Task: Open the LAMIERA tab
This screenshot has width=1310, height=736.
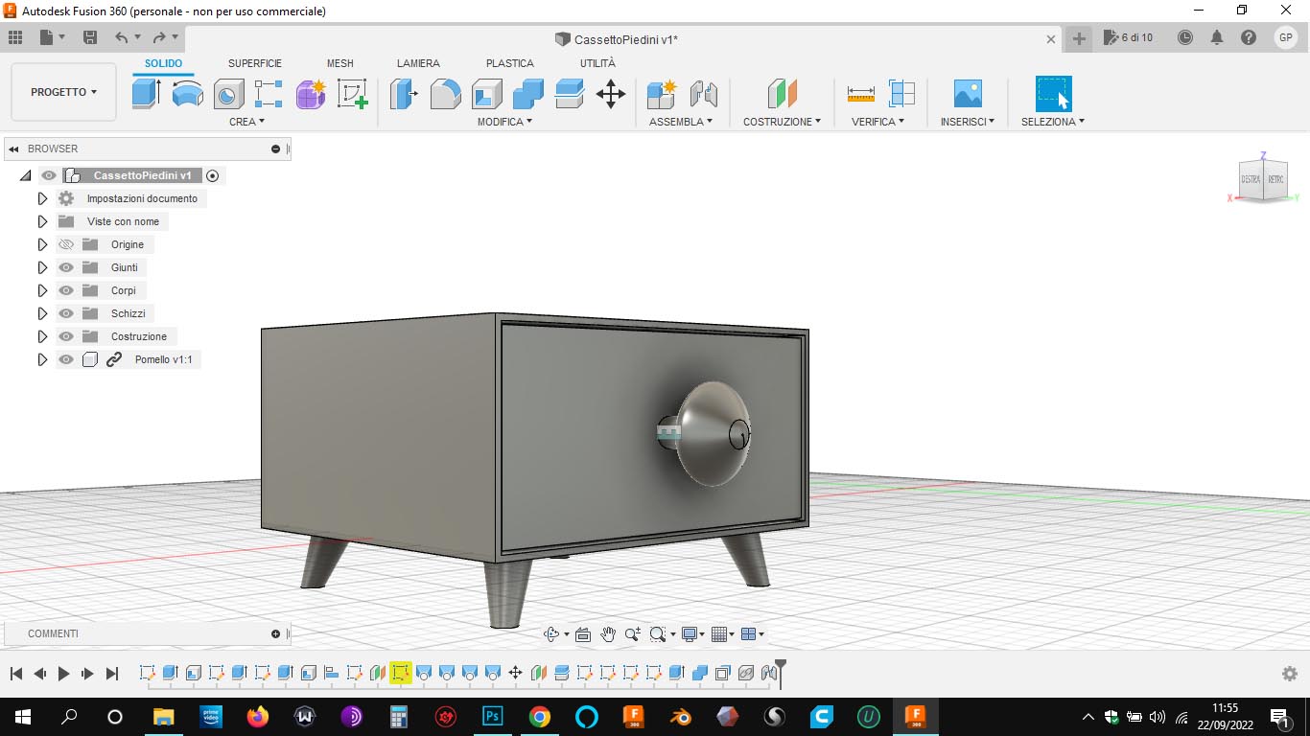Action: [418, 63]
